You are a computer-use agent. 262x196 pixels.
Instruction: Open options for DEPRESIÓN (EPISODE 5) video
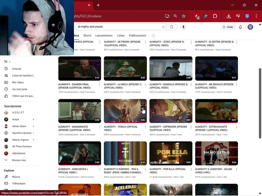pyautogui.click(x=191, y=127)
